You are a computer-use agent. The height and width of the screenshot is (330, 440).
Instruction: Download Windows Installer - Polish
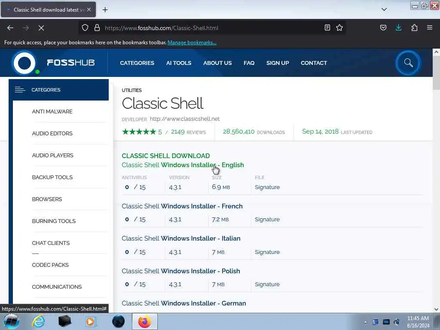coord(181,271)
